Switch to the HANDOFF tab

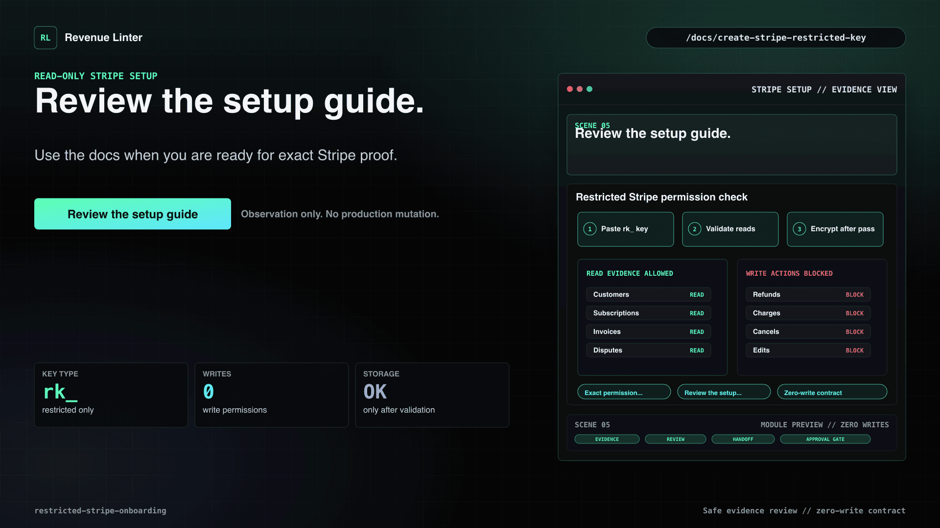click(743, 439)
